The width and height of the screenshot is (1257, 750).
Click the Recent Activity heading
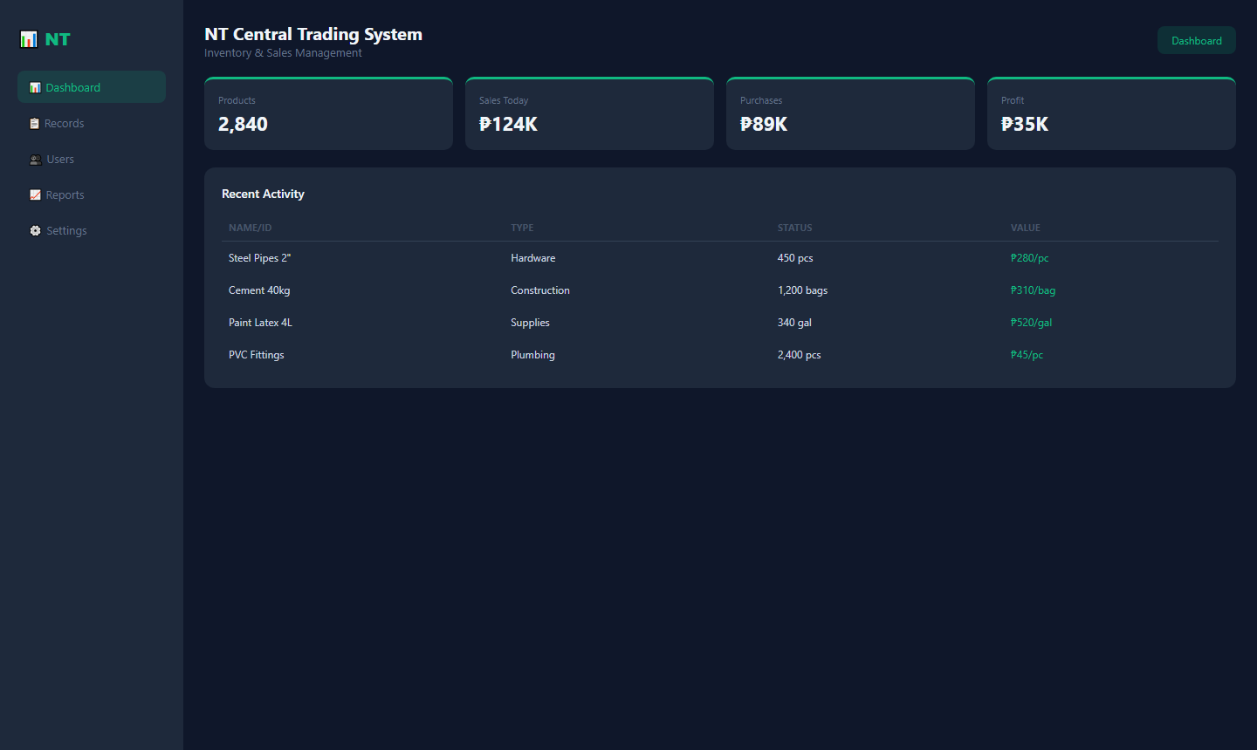[x=263, y=194]
